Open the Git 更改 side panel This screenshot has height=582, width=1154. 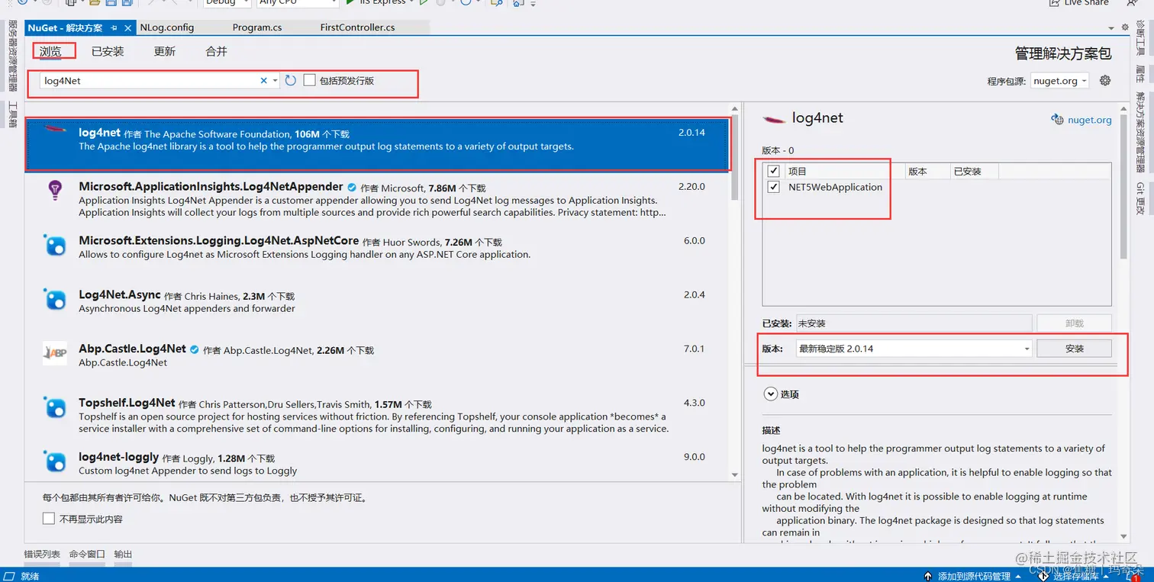point(1140,198)
